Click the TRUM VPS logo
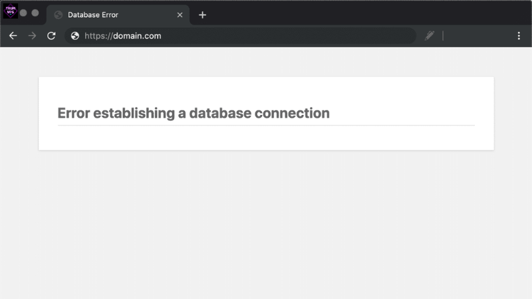This screenshot has height=299, width=532. pyautogui.click(x=10, y=11)
